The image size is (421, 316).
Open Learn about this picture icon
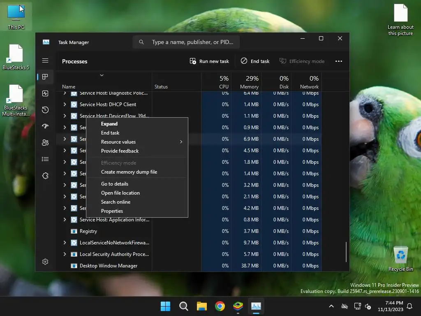pyautogui.click(x=400, y=20)
